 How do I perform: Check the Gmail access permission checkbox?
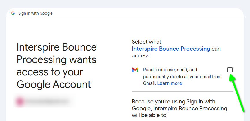click(230, 70)
